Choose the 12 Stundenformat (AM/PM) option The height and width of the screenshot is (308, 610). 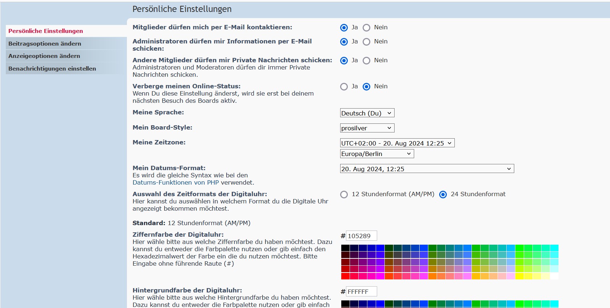(344, 195)
